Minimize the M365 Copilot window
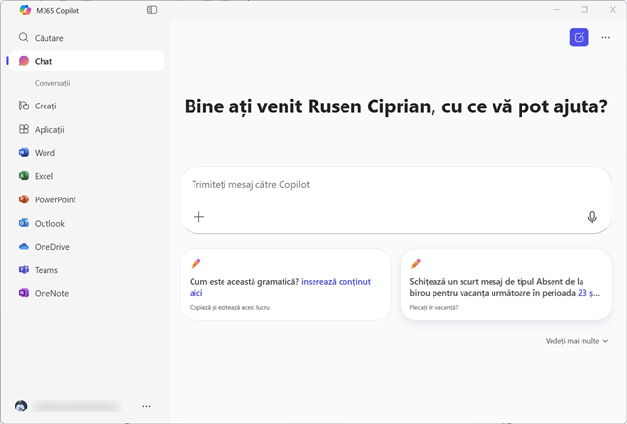This screenshot has height=424, width=627. pos(557,10)
